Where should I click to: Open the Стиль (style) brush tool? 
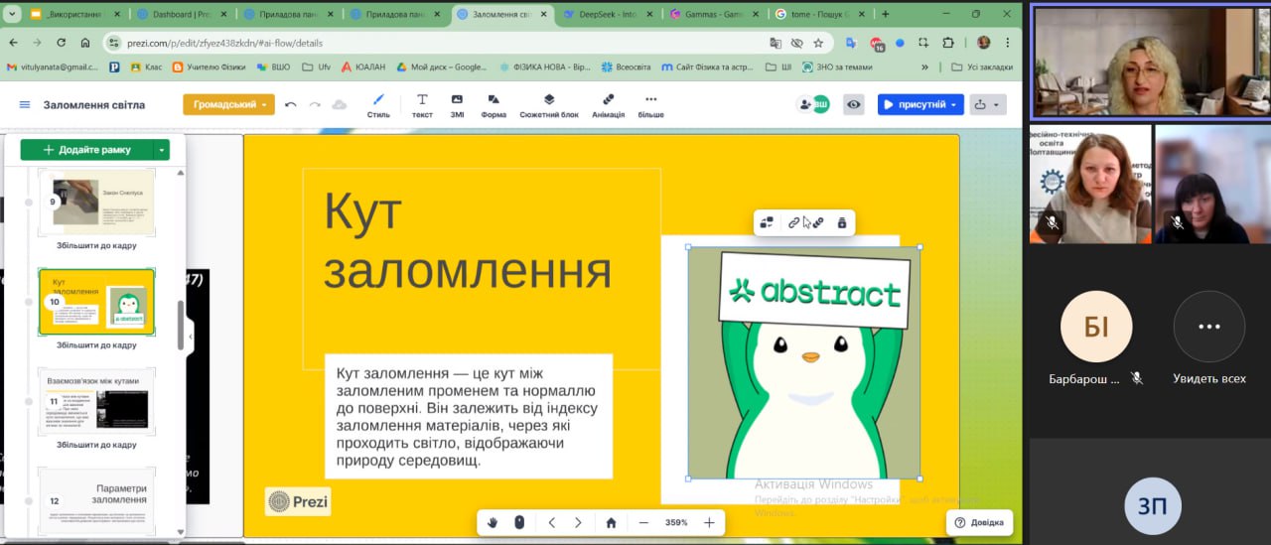click(x=378, y=104)
